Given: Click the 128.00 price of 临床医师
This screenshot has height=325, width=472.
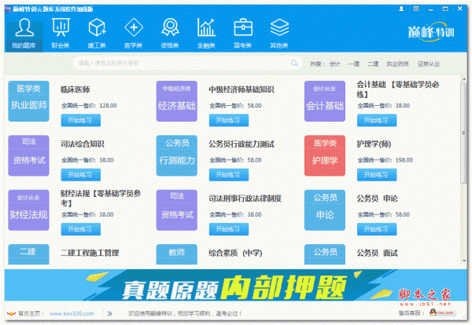Looking at the screenshot, I should point(108,106).
